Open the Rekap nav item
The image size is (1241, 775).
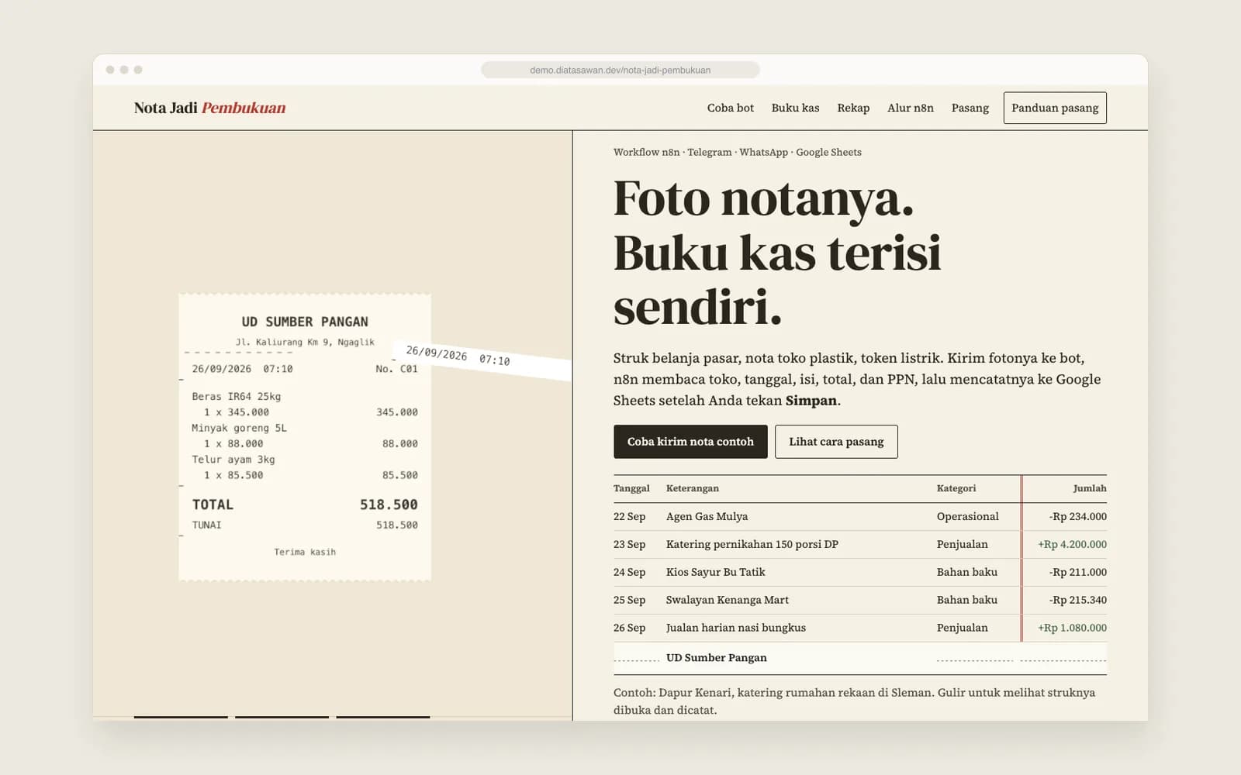point(853,108)
